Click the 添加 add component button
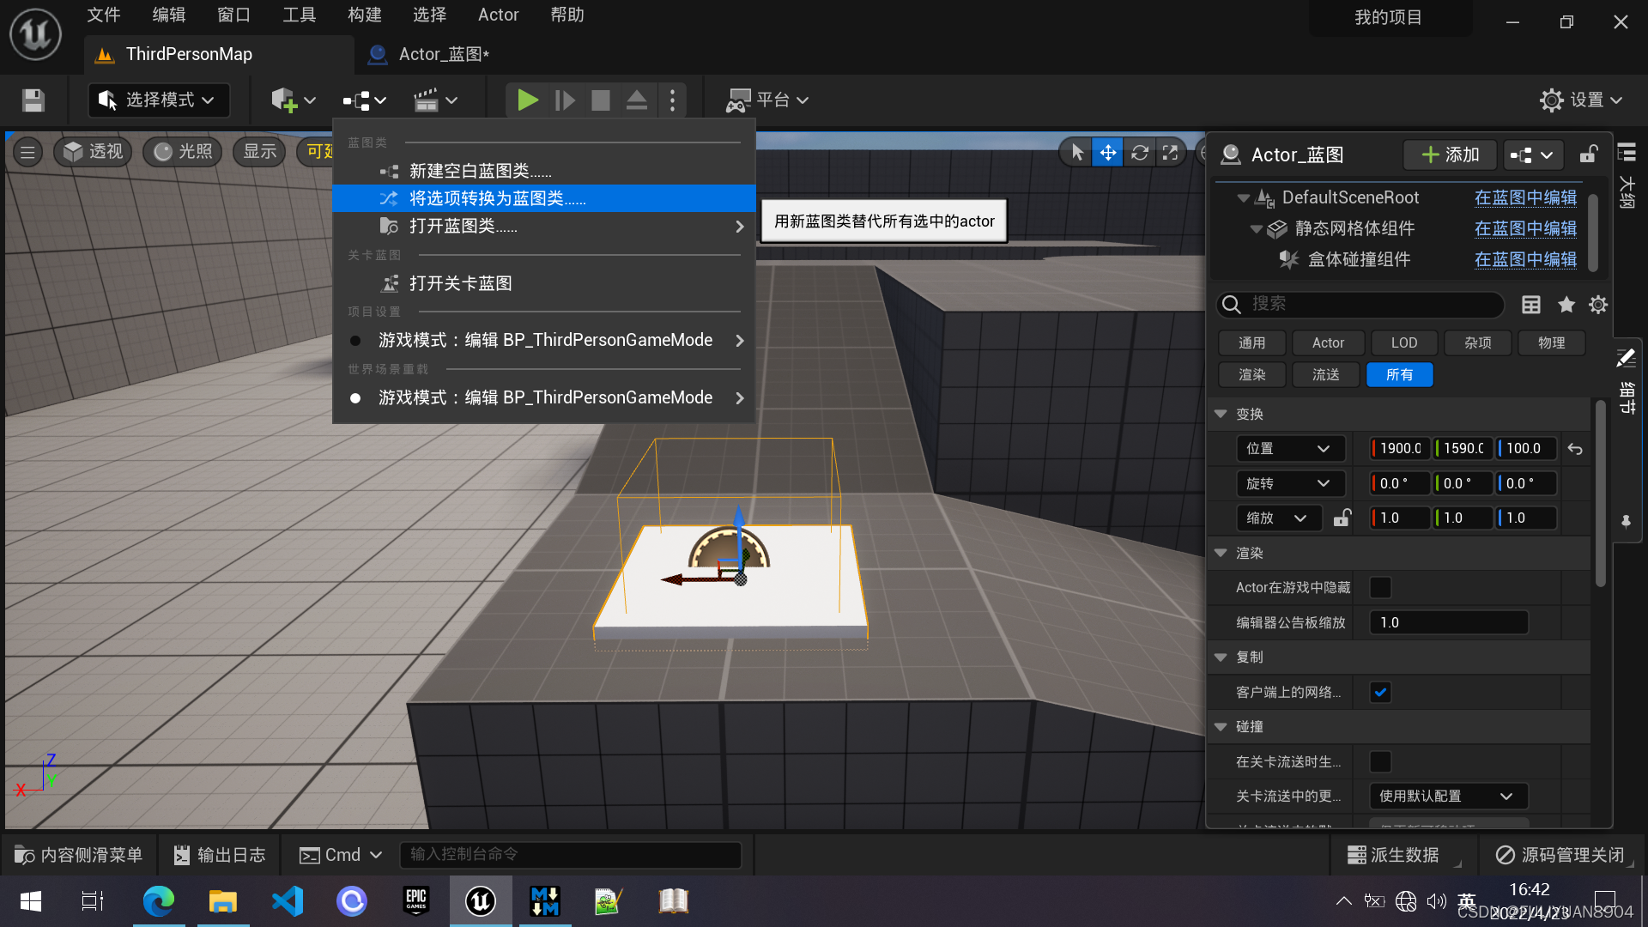1648x927 pixels. [x=1451, y=154]
